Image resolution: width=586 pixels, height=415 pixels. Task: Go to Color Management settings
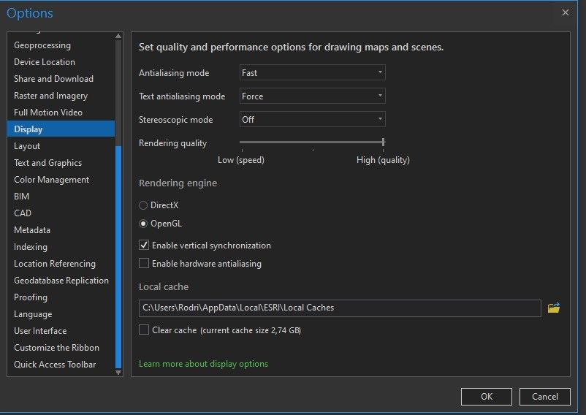51,180
